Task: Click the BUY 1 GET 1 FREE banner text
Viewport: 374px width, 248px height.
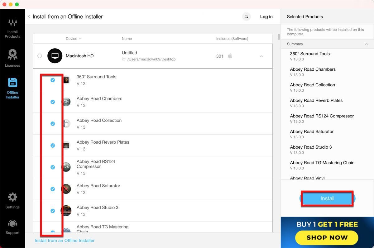Action: (327, 224)
